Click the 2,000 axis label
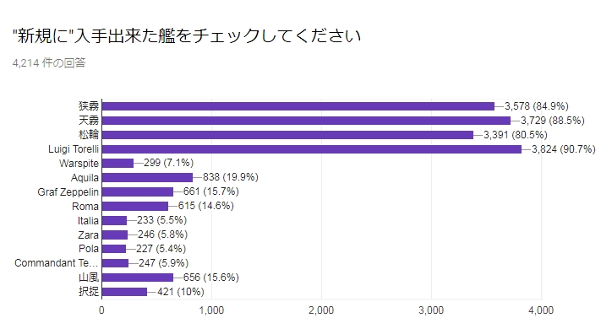601x318 pixels. [321, 310]
